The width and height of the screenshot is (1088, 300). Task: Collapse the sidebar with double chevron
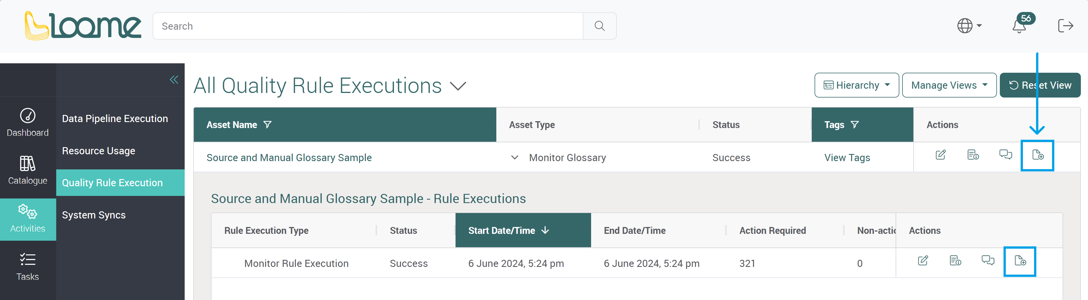tap(174, 80)
